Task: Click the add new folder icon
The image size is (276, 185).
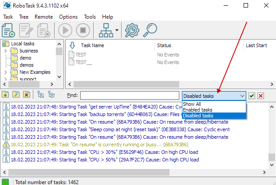Action: pos(5,95)
